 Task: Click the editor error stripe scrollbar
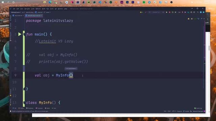[x=205, y=55]
